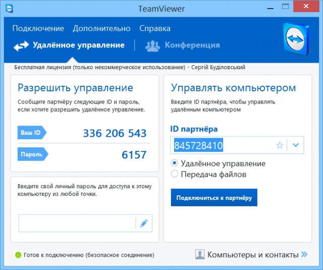Click the green ready status indicator
The width and height of the screenshot is (323, 270).
[18, 255]
